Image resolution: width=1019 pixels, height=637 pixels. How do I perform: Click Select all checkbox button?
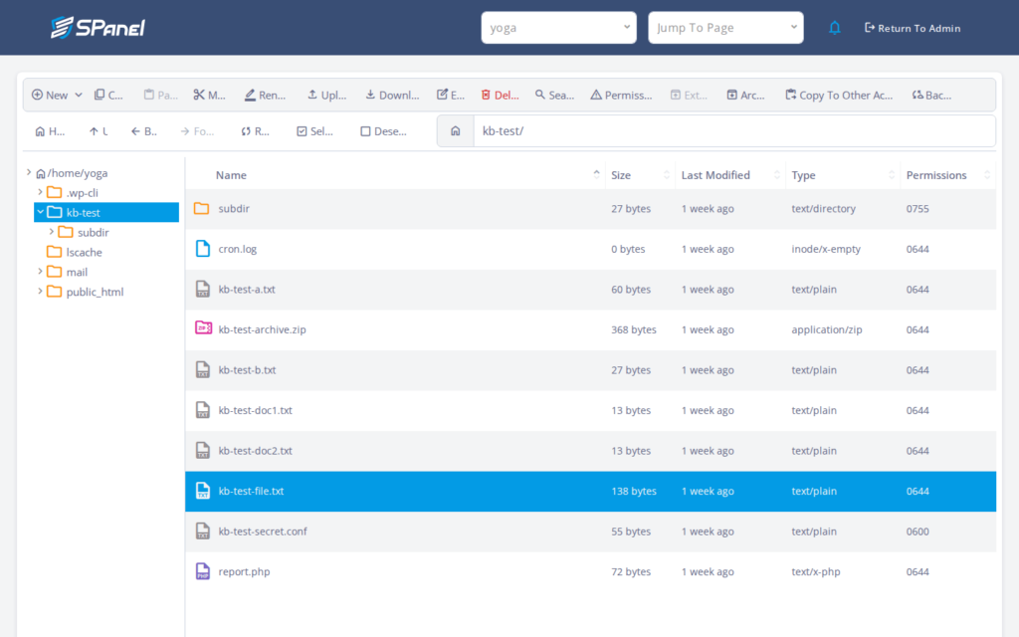pyautogui.click(x=314, y=131)
